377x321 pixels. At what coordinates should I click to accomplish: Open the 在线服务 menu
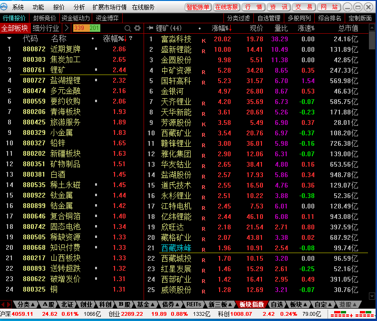click(143, 7)
